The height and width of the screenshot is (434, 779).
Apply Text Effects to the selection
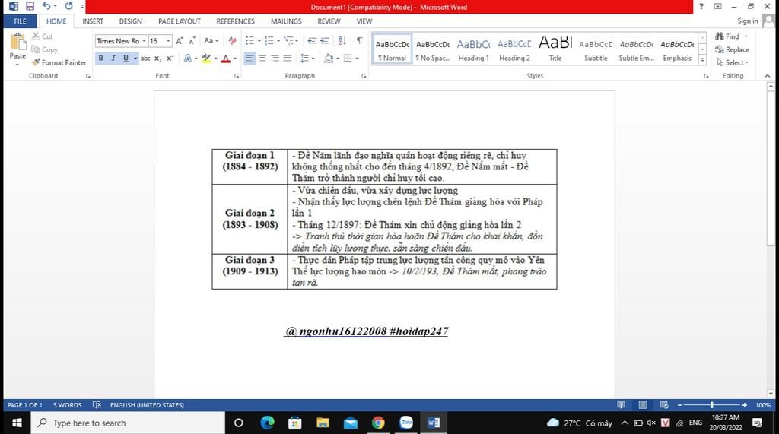pyautogui.click(x=188, y=58)
